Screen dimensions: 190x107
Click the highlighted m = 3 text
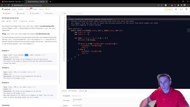click(26, 55)
